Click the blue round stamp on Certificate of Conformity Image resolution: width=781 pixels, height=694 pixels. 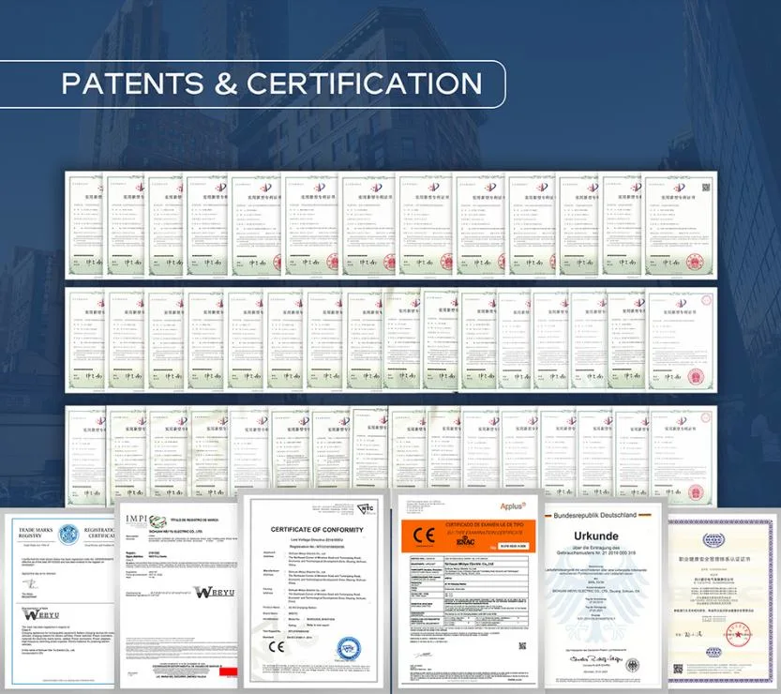(349, 649)
